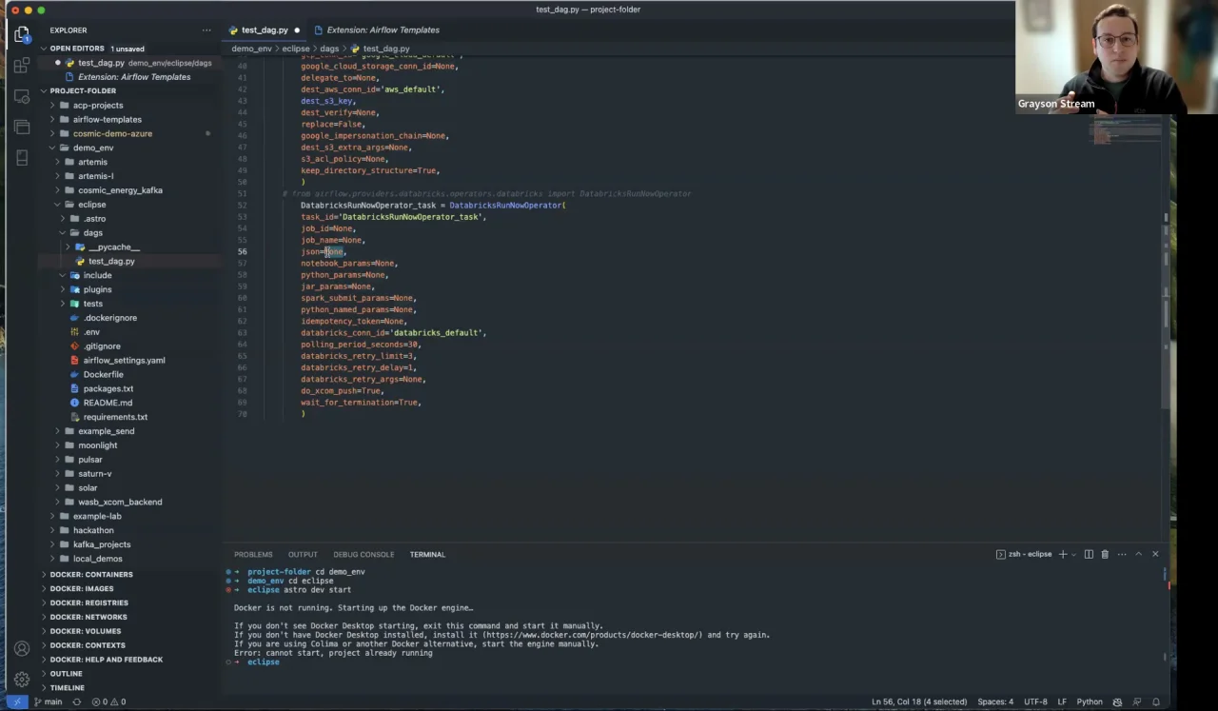Viewport: 1218px width, 711px height.
Task: Click the main branch indicator
Action: [x=48, y=701]
